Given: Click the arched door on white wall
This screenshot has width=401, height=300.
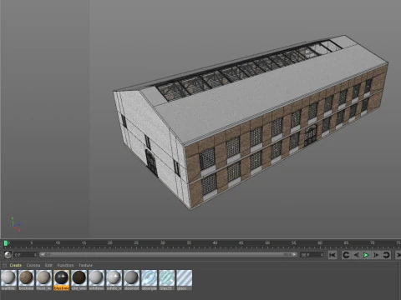Looking at the screenshot, I should coord(151,162).
